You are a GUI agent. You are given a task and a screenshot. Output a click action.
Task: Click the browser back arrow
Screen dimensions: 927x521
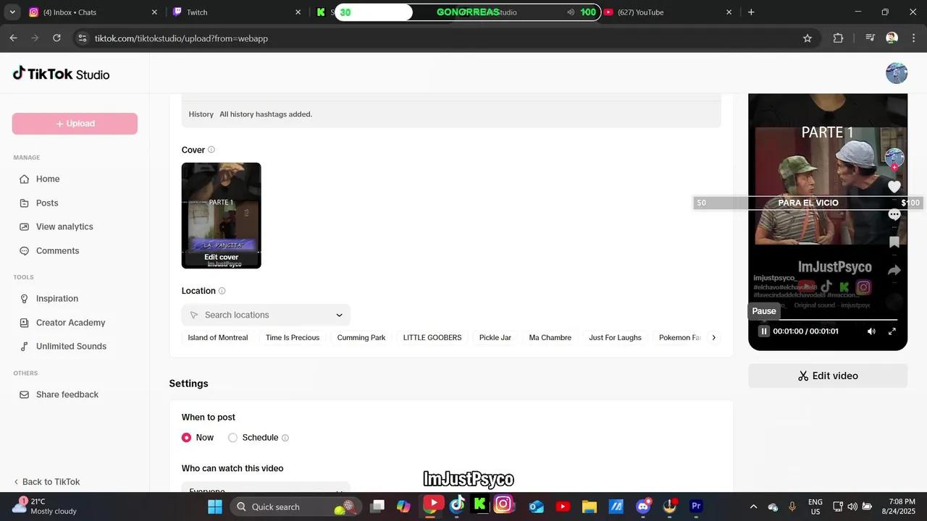point(13,38)
